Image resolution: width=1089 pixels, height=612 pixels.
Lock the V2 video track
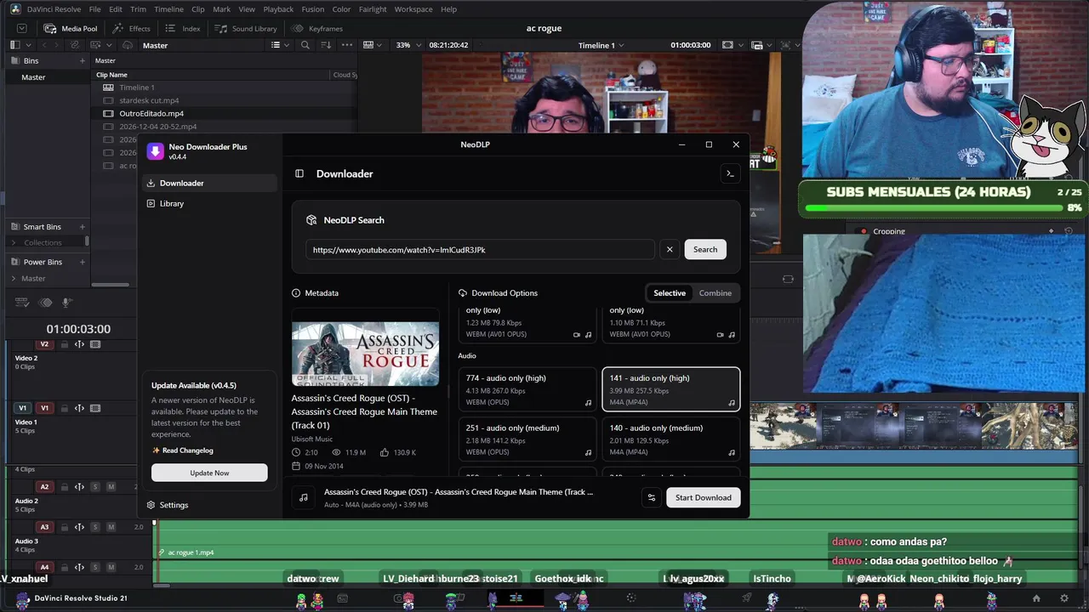(x=64, y=344)
